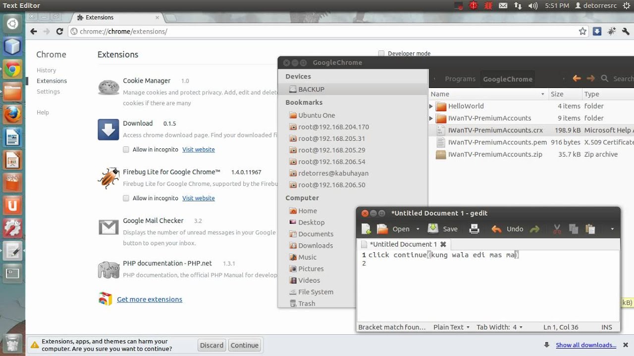Click the file manager search magnifier
This screenshot has width=634, height=356.
pos(605,78)
